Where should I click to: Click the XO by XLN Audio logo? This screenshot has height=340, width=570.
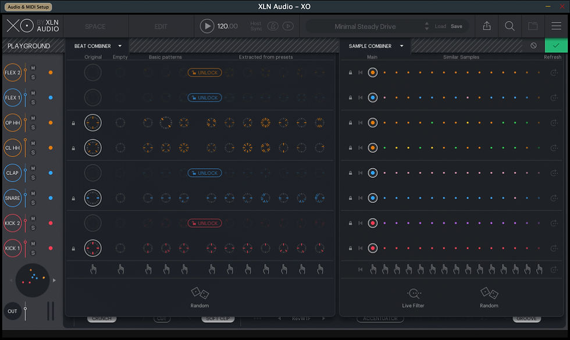click(x=33, y=26)
